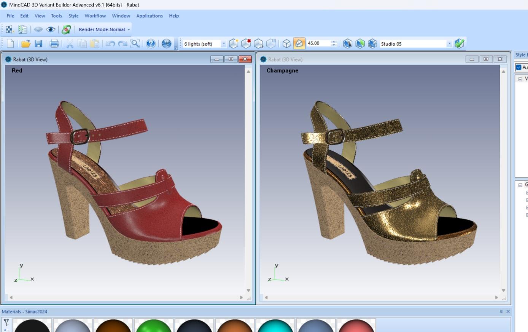
Task: Select the green material sphere swatch
Action: pyautogui.click(x=154, y=326)
